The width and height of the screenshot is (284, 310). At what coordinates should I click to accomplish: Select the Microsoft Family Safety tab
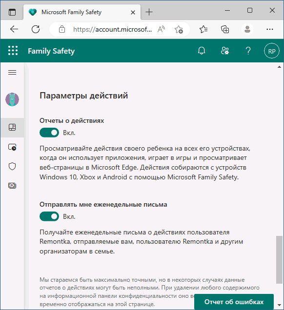coord(82,12)
